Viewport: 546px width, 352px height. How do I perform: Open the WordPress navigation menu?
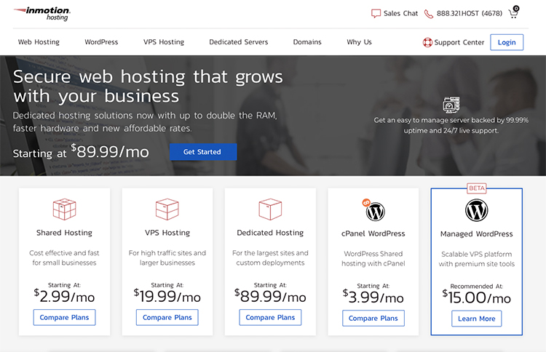[x=101, y=42]
